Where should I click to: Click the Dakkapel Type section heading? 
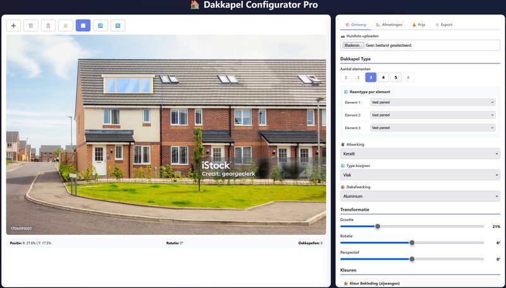pos(355,59)
